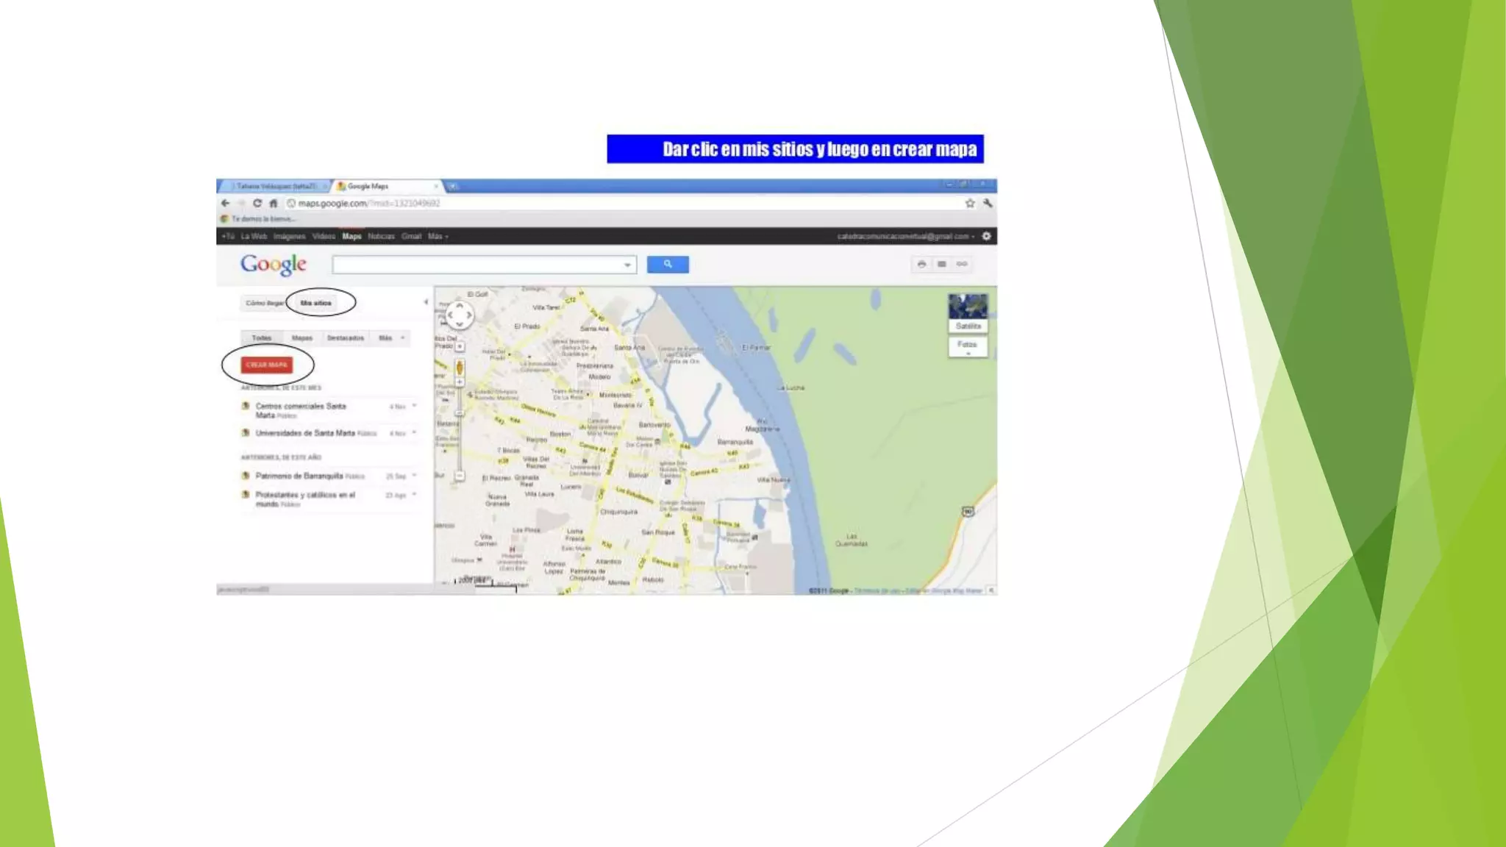The image size is (1506, 847).
Task: Click the map pan navigation wheel
Action: point(460,315)
